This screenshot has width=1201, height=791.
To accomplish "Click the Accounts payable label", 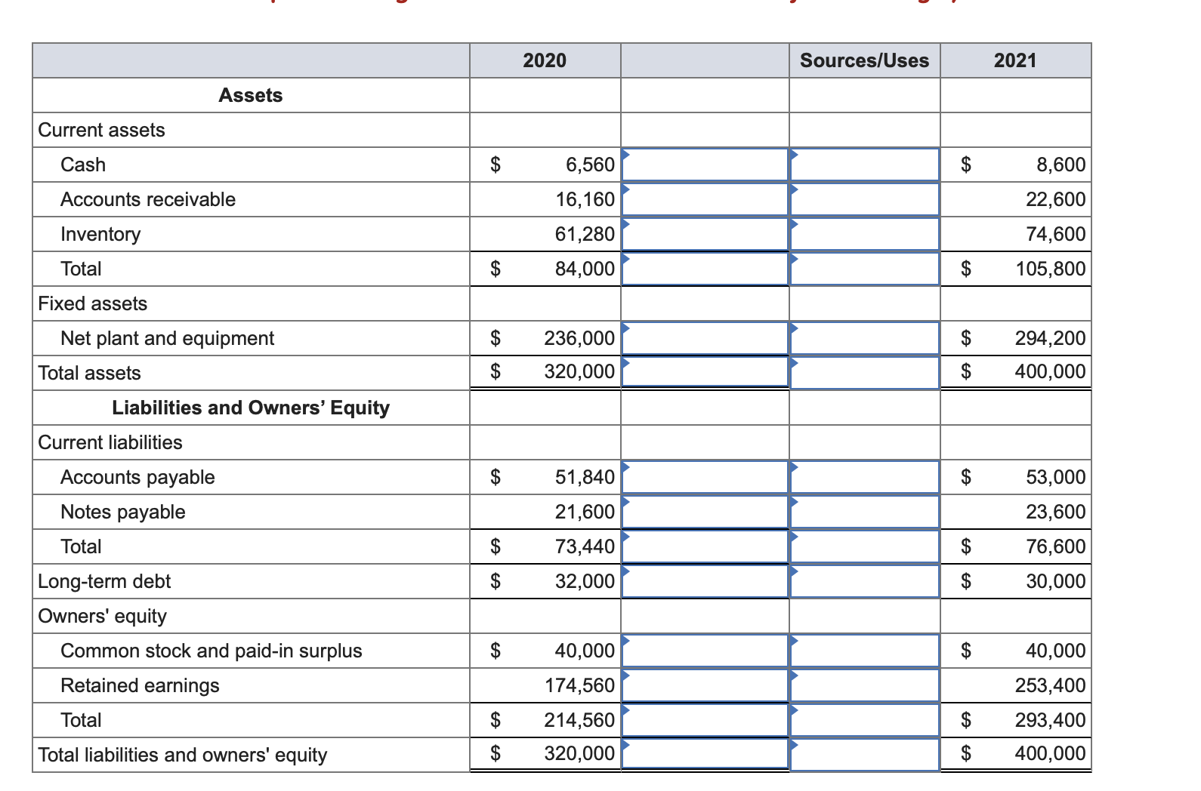I will coord(137,477).
